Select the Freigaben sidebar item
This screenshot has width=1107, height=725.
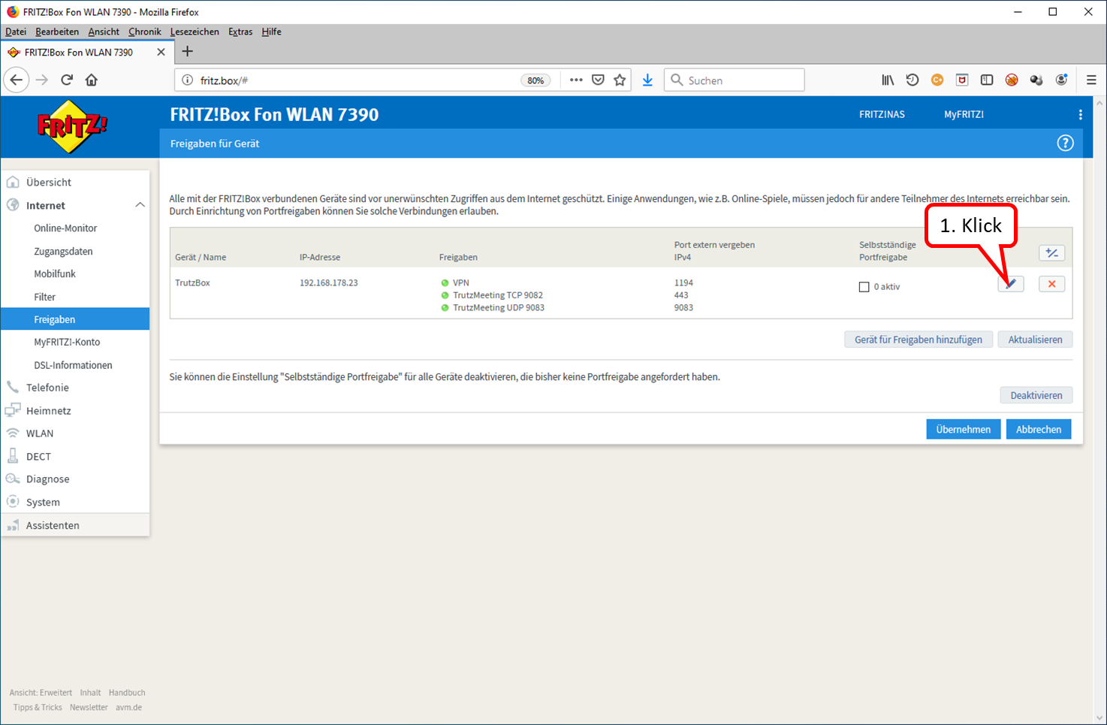[75, 319]
